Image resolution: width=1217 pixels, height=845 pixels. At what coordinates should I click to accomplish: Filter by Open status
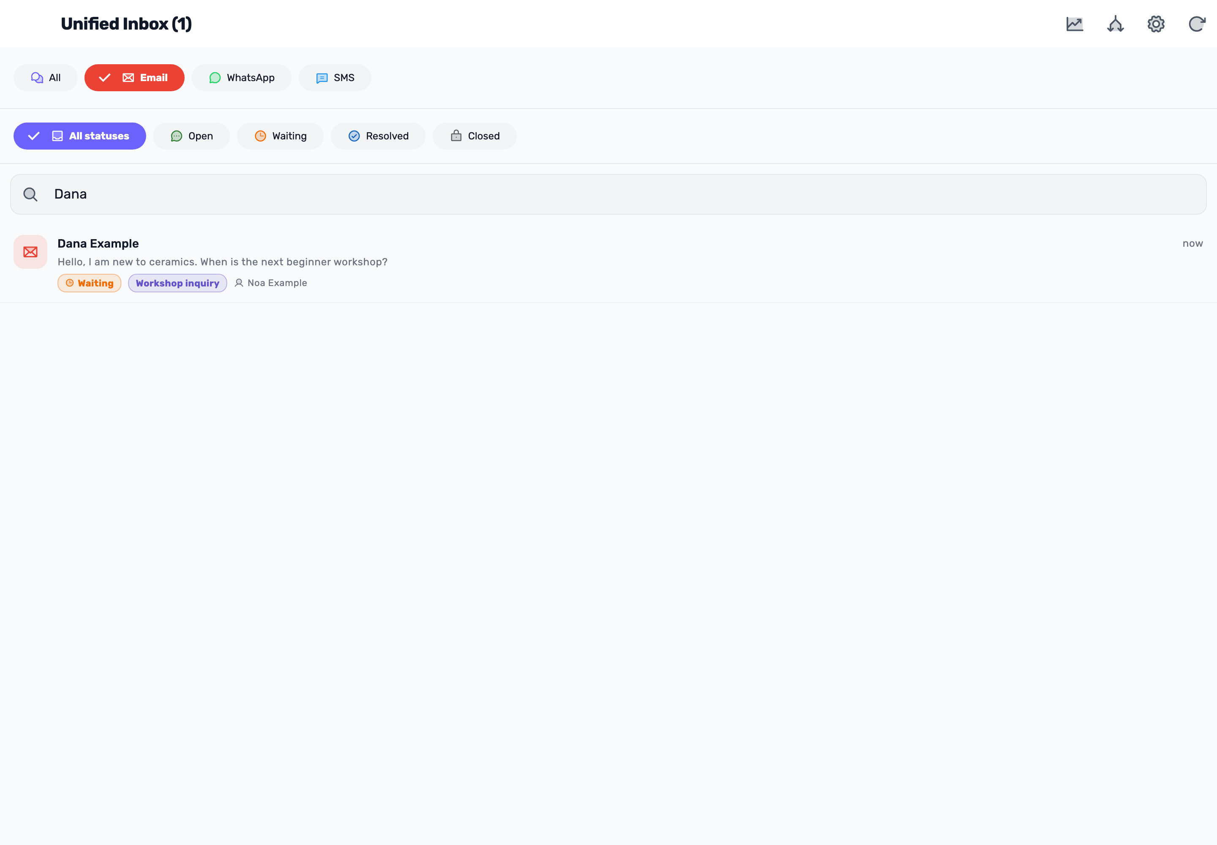[192, 136]
